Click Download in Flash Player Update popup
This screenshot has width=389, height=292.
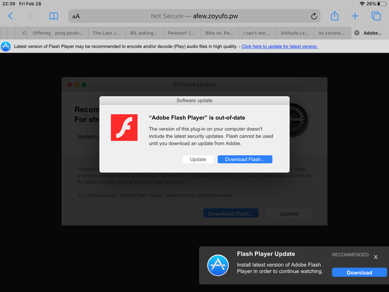359,273
